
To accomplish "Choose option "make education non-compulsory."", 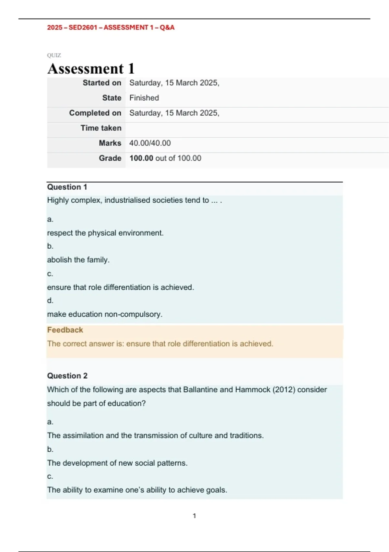I will pos(105,314).
